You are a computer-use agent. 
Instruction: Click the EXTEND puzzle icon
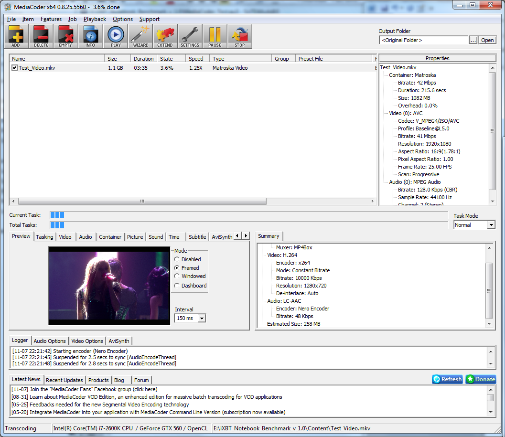coord(165,36)
